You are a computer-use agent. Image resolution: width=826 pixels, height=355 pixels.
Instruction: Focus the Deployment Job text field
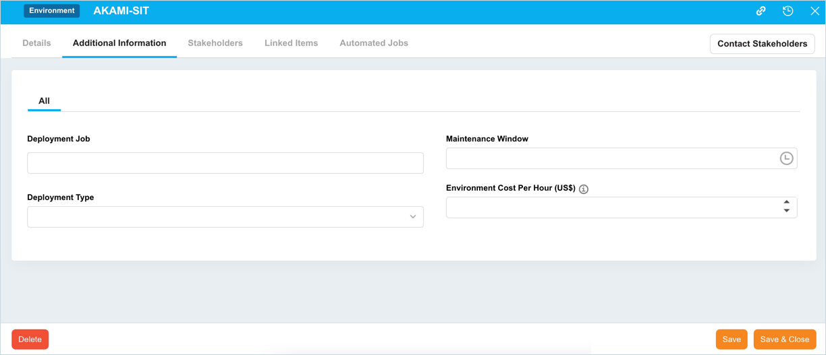[225, 163]
